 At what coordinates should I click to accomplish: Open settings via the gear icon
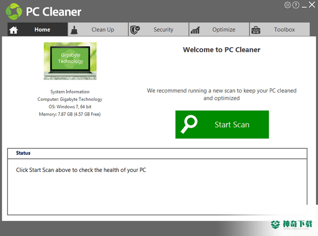click(287, 5)
